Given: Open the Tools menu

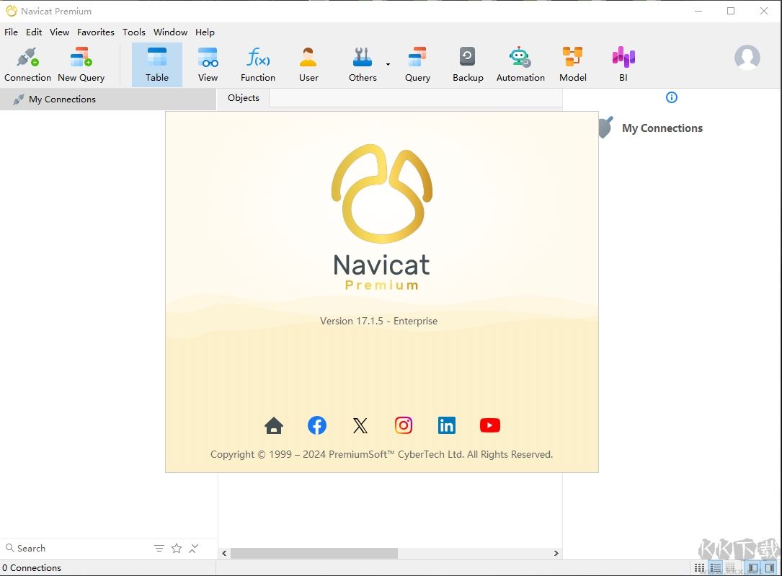Looking at the screenshot, I should pos(134,32).
